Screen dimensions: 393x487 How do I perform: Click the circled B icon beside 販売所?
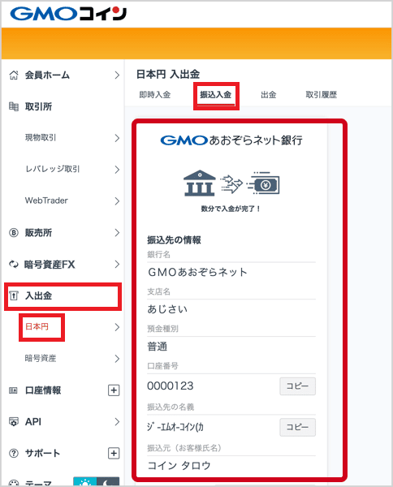14,232
